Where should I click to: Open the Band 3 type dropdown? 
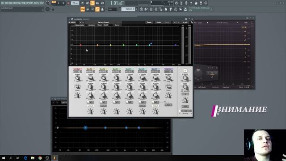[x=115, y=72]
